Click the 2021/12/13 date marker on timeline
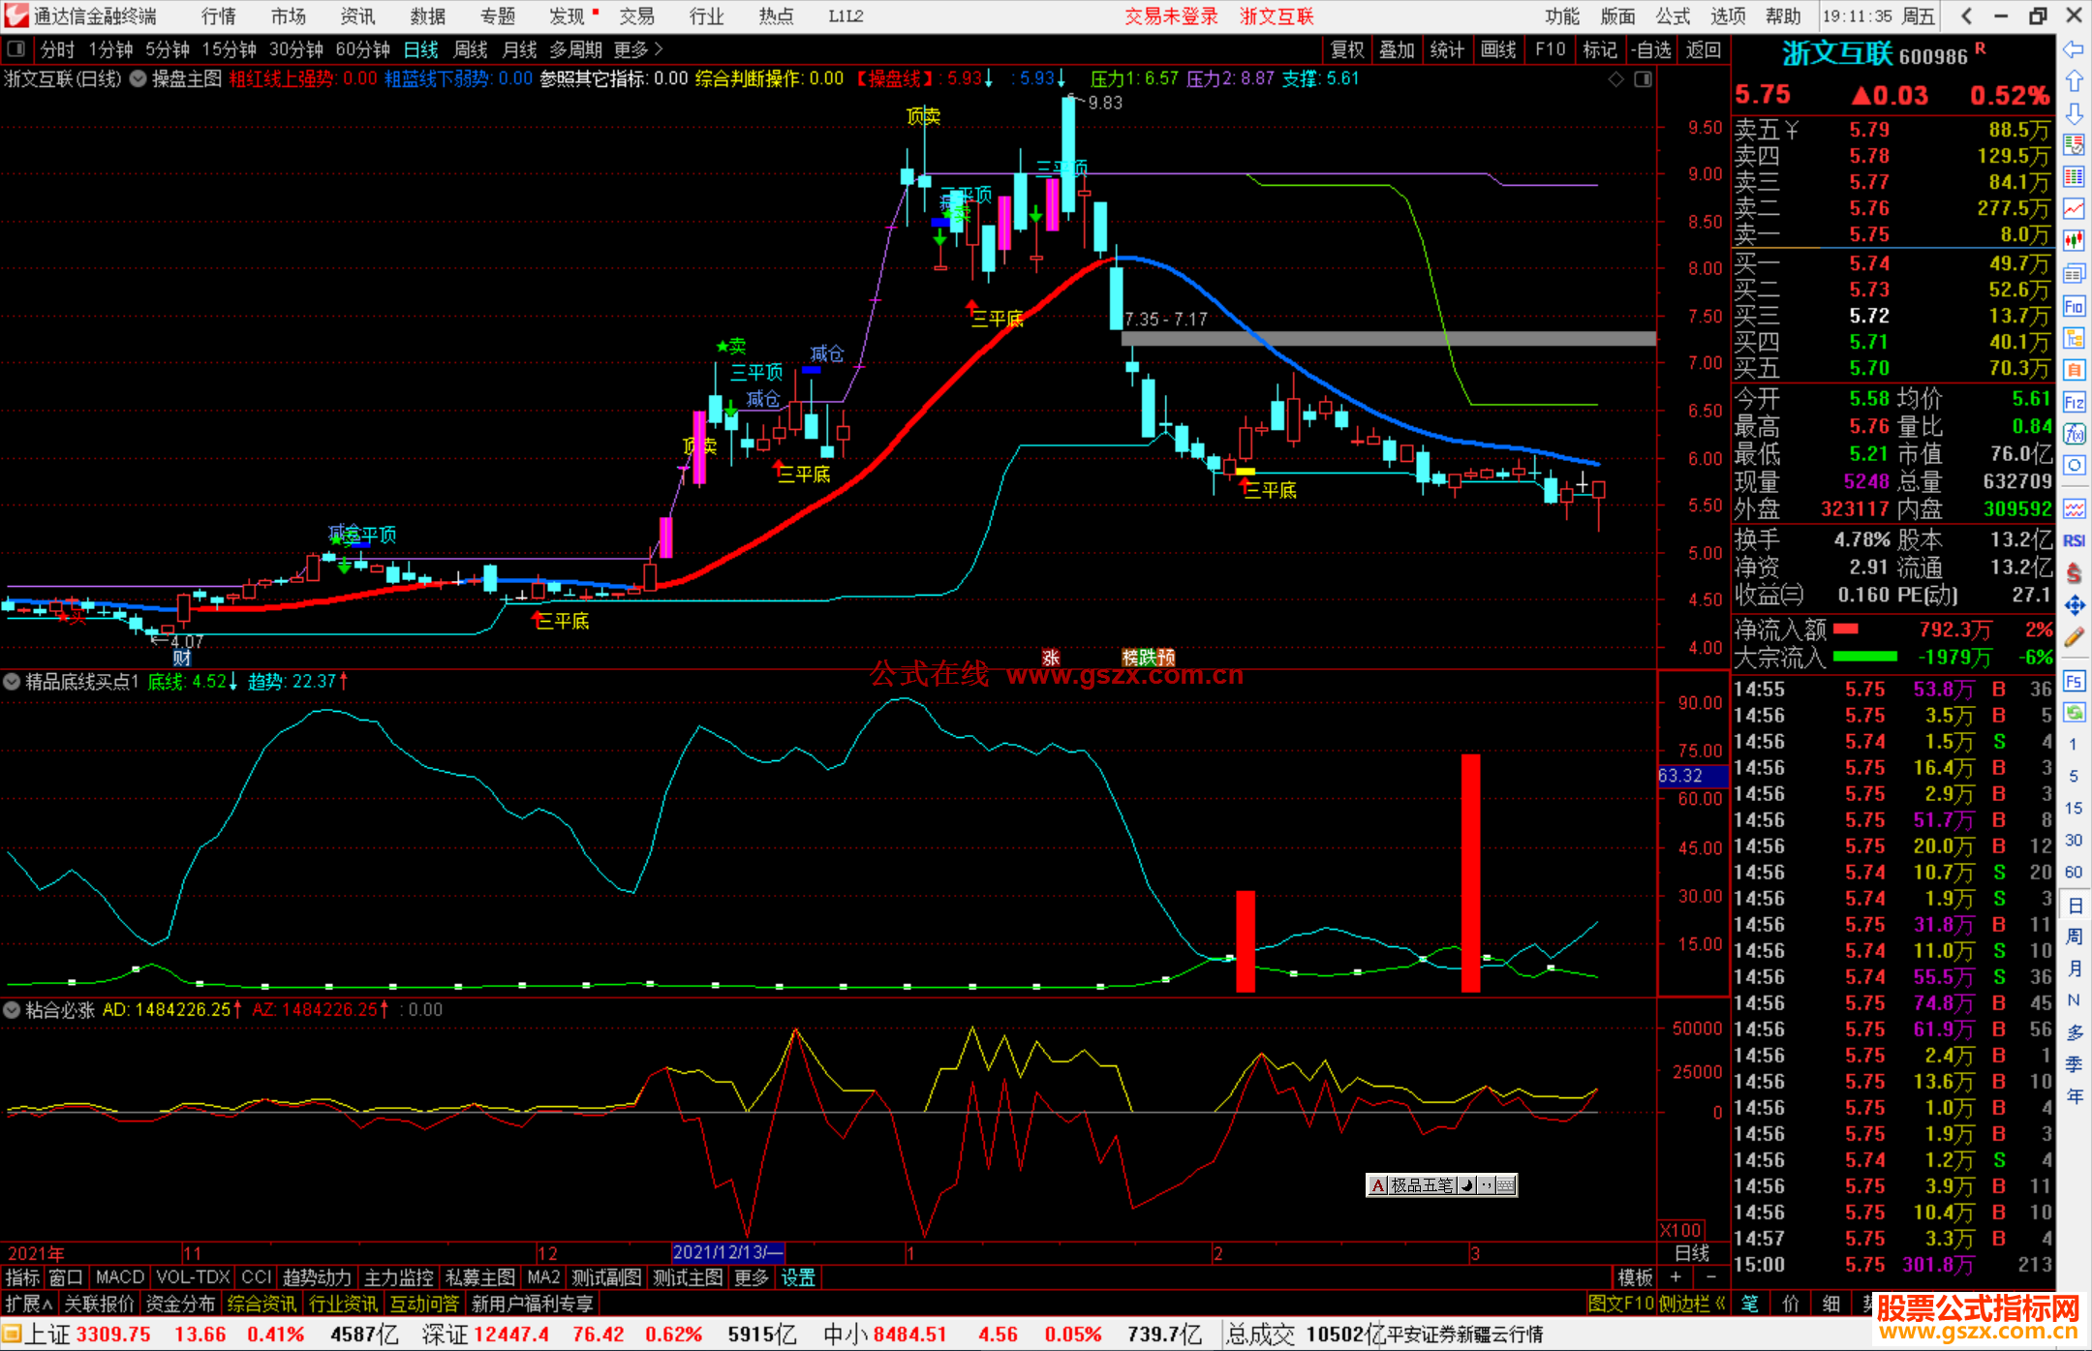The width and height of the screenshot is (2092, 1351). tap(727, 1252)
